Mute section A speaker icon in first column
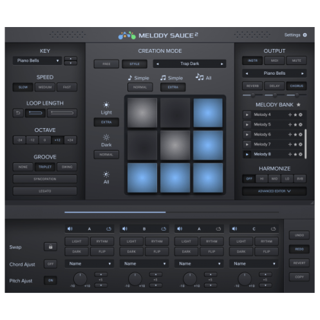This screenshot has height=320, width=320. coord(70,229)
